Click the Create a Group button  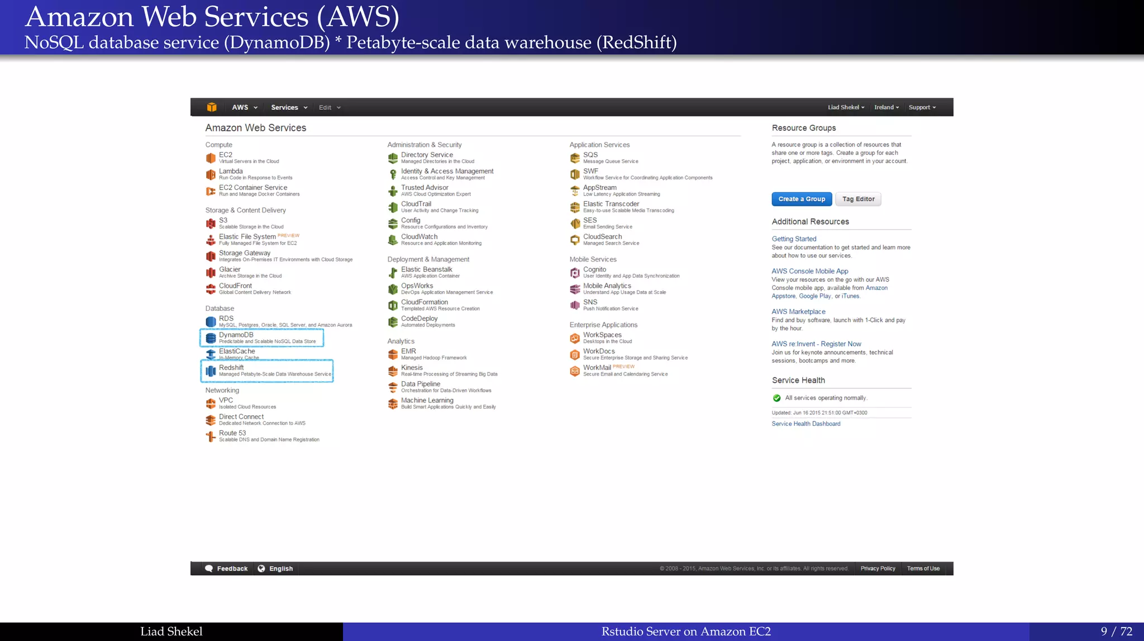coord(802,199)
